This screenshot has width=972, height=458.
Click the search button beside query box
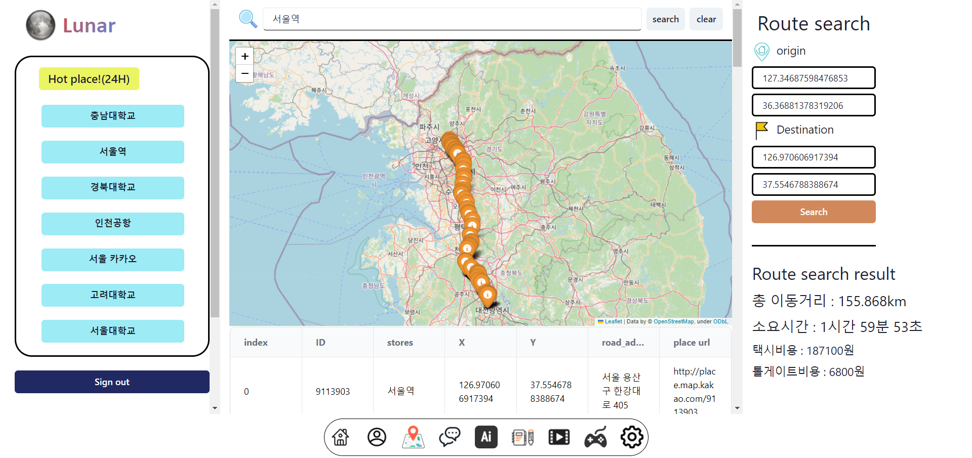click(x=665, y=19)
